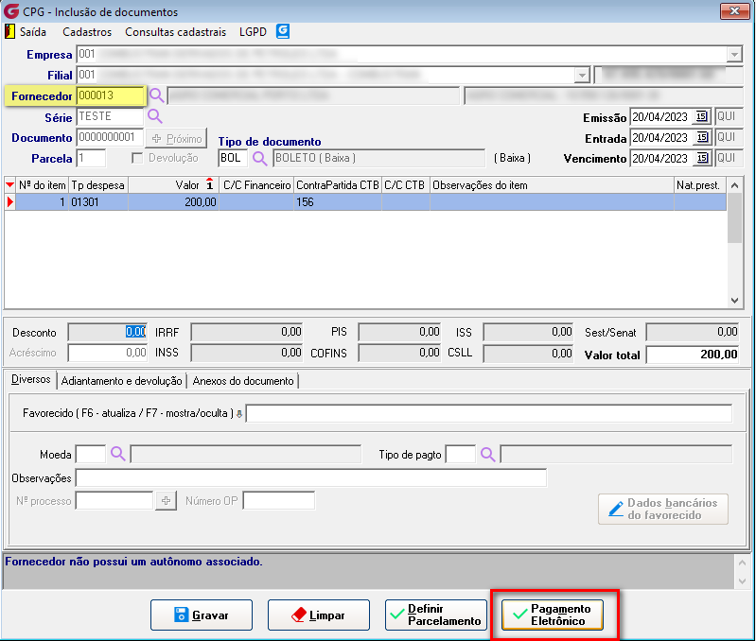Viewport: 756px width, 641px height.
Task: Click the CPG application logo in the title bar
Action: (x=11, y=10)
